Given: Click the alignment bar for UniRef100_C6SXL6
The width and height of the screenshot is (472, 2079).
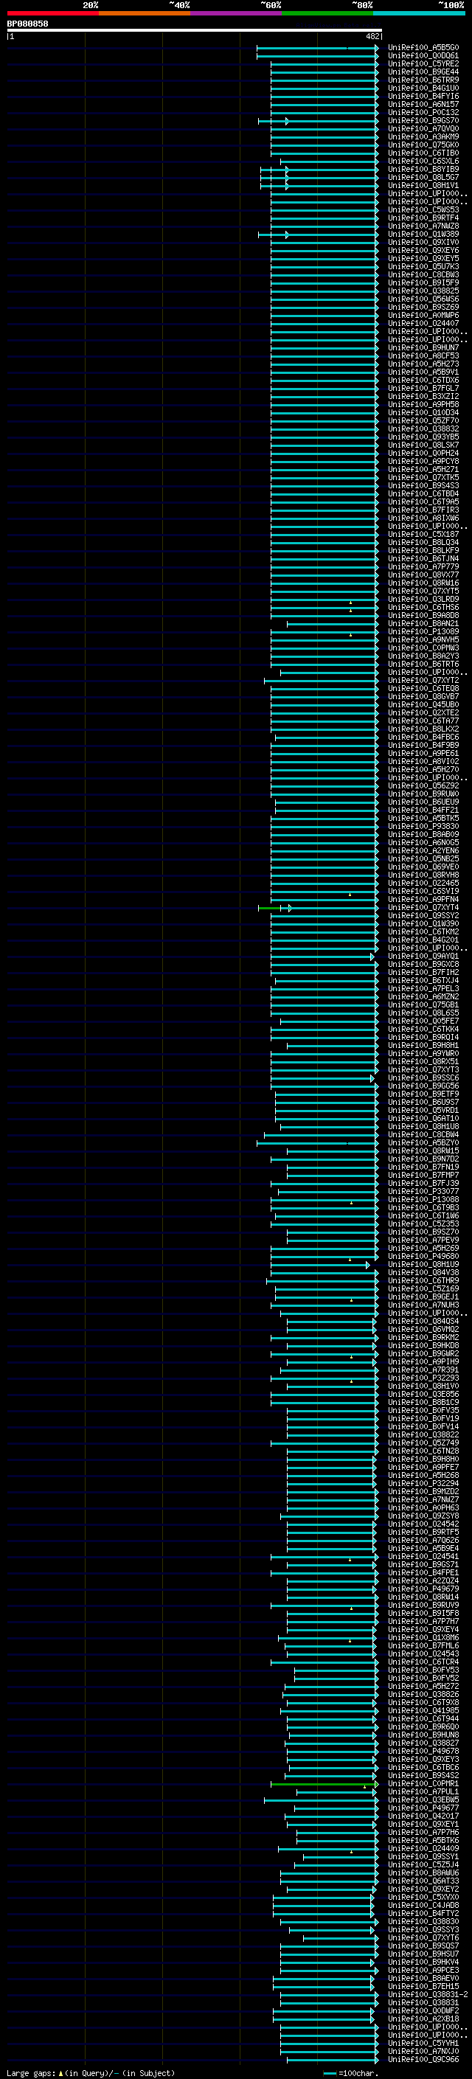Looking at the screenshot, I should (x=329, y=162).
